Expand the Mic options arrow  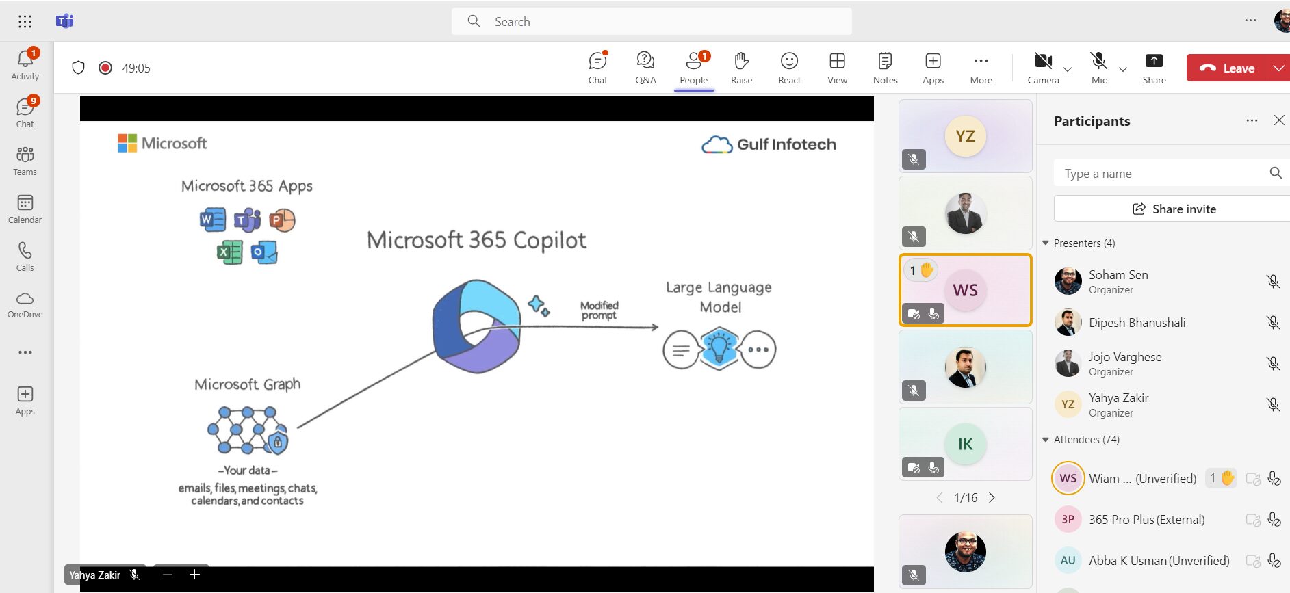[x=1122, y=69]
